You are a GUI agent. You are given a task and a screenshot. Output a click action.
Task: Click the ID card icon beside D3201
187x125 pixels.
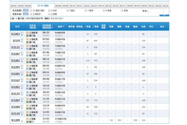pyautogui.click(x=22, y=59)
